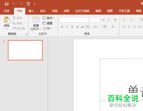The height and width of the screenshot is (111, 143).
Task: Toggle underline formatting
Action: coord(72,27)
